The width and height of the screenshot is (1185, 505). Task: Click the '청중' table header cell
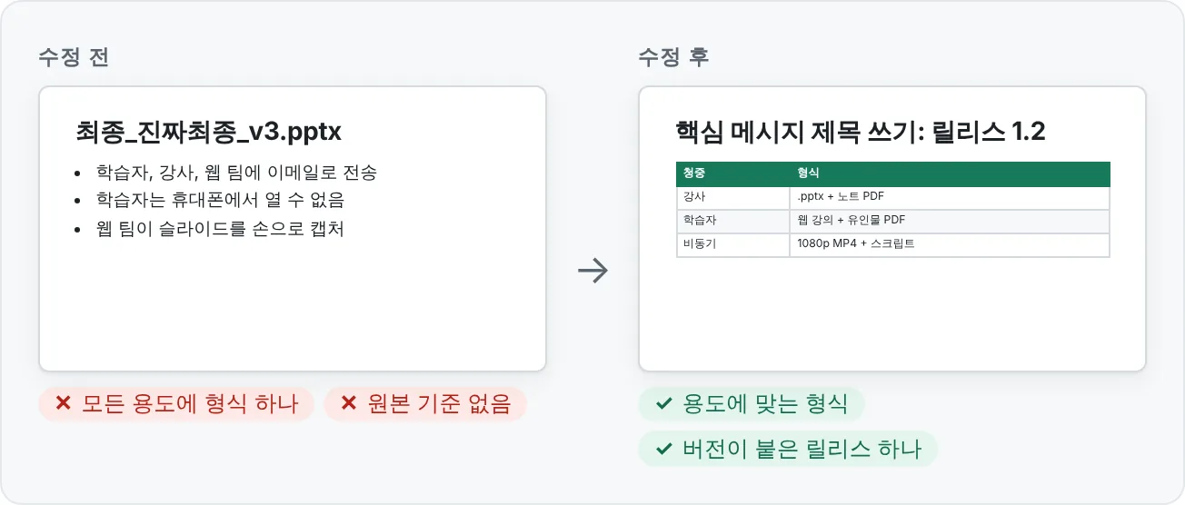click(x=732, y=174)
